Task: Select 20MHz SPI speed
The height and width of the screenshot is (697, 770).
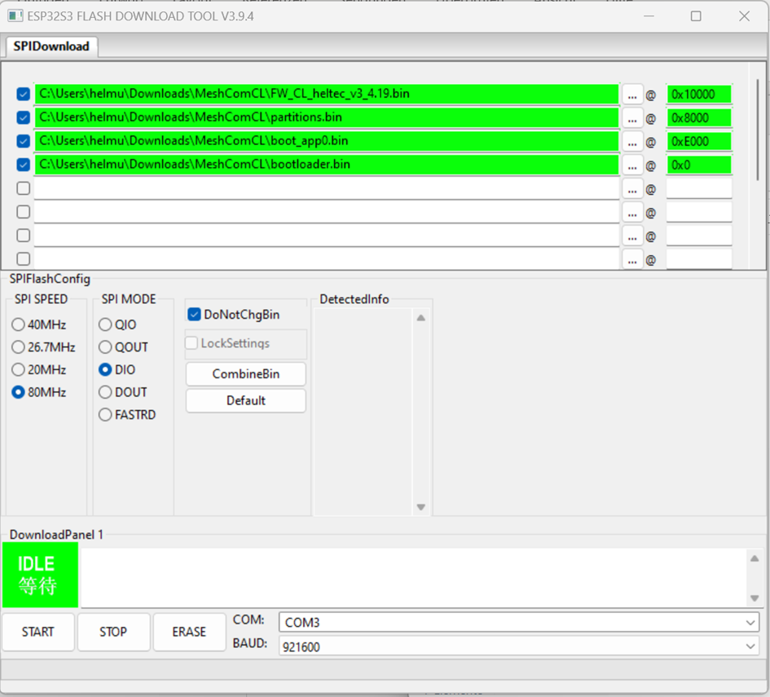Action: click(39, 369)
